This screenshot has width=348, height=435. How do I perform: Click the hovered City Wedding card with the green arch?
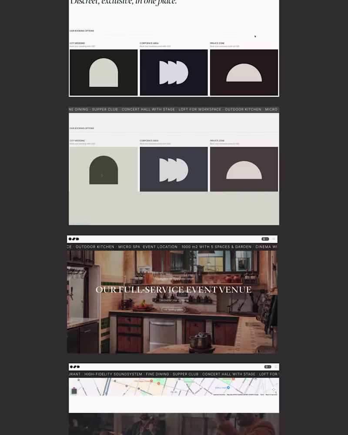tap(104, 169)
